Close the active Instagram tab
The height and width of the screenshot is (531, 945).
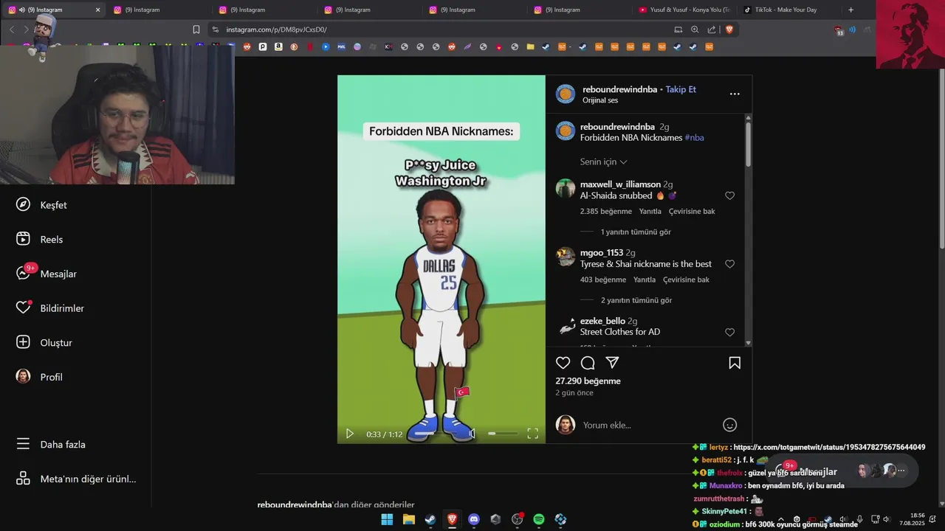pyautogui.click(x=97, y=10)
